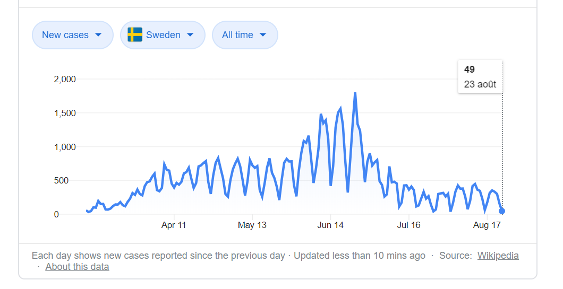
Task: Click the "Updated less than 10 mins ago" text
Action: (x=360, y=256)
